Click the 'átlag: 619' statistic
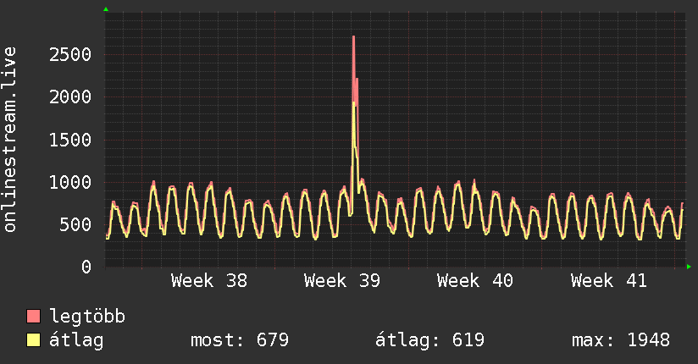 (429, 340)
